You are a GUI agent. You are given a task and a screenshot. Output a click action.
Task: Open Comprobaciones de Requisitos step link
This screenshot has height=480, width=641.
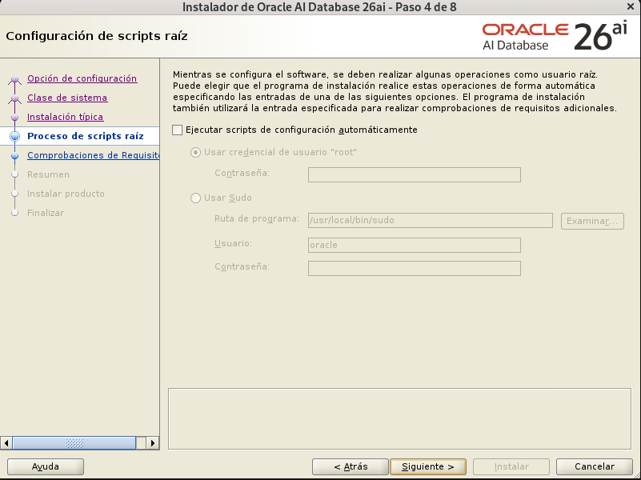[x=93, y=155]
